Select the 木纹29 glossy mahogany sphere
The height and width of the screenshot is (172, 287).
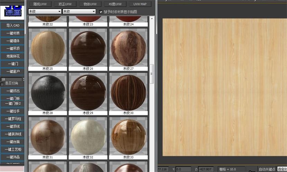click(88, 93)
